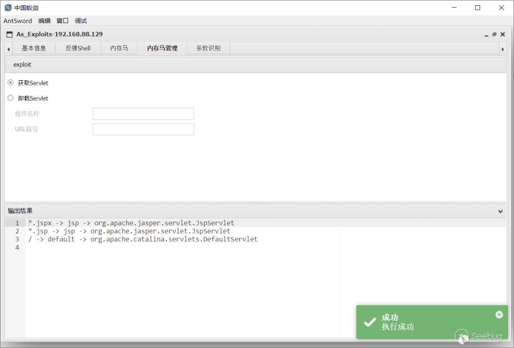Screen dimensions: 514x348
Task: Open the AntSword menu
Action: point(18,20)
